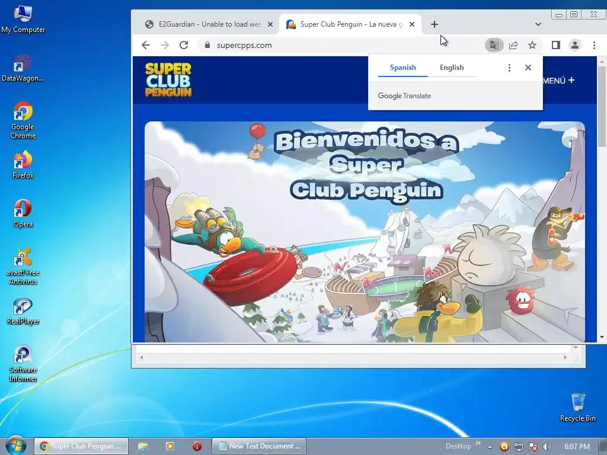The height and width of the screenshot is (455, 607).
Task: Open the Windows Start orb
Action: 15,446
